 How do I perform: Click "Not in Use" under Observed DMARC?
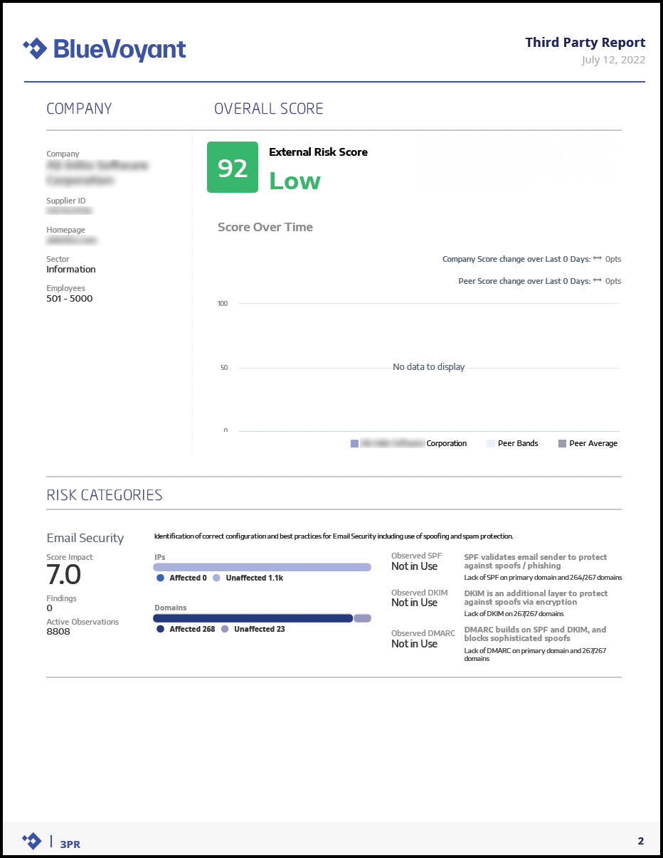click(x=414, y=644)
